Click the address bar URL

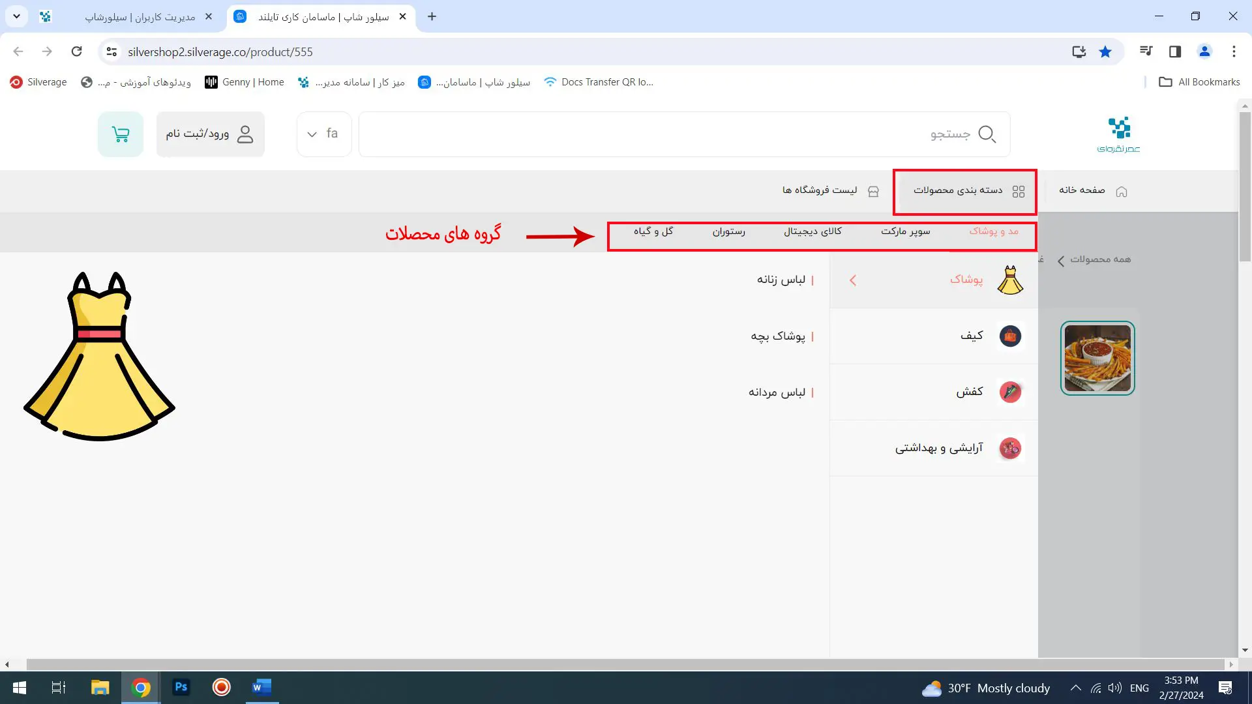tap(220, 52)
